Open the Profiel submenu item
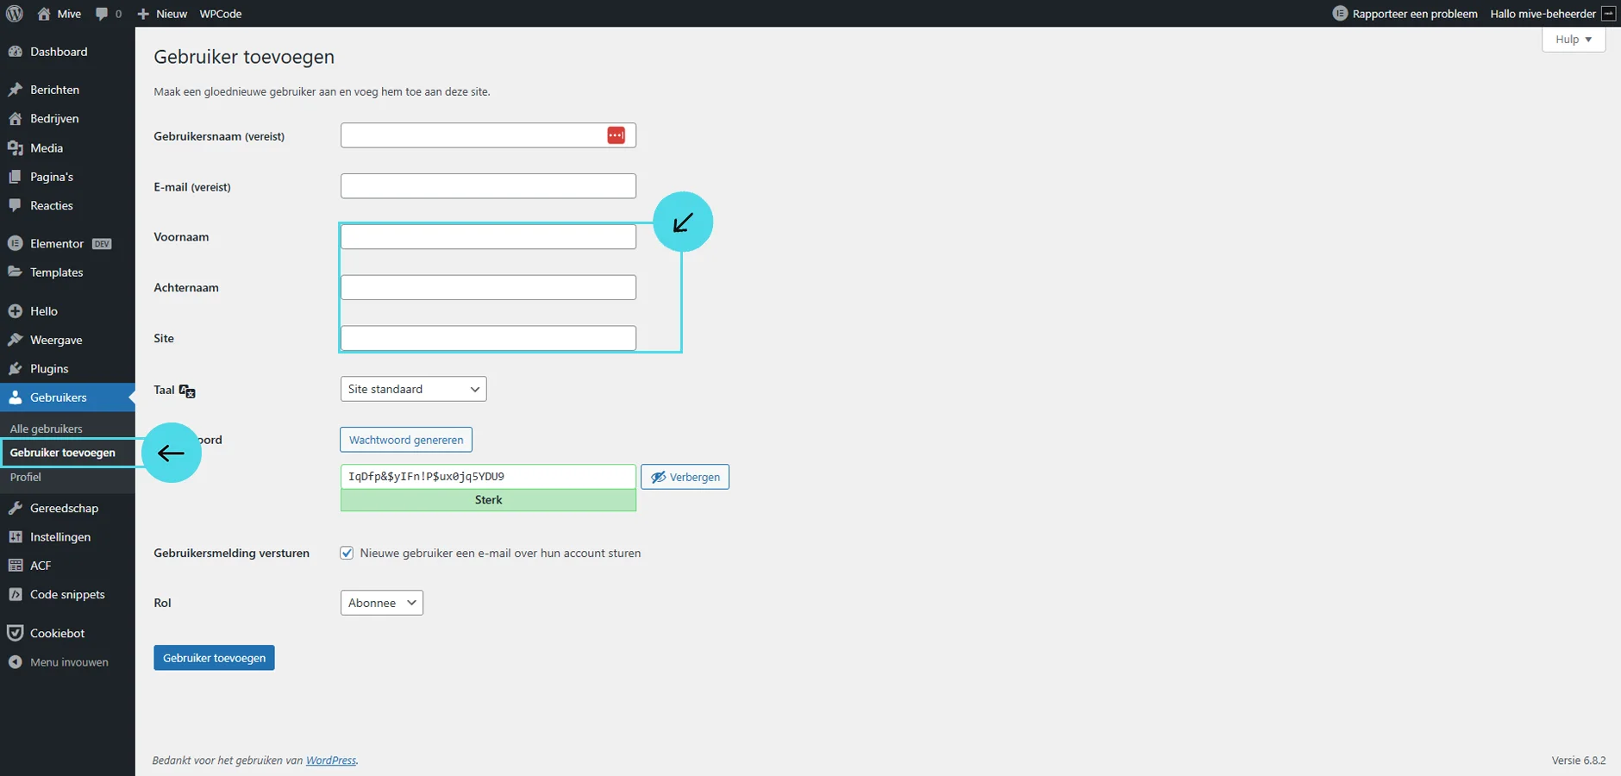Screen dimensions: 1621x776 coord(26,478)
